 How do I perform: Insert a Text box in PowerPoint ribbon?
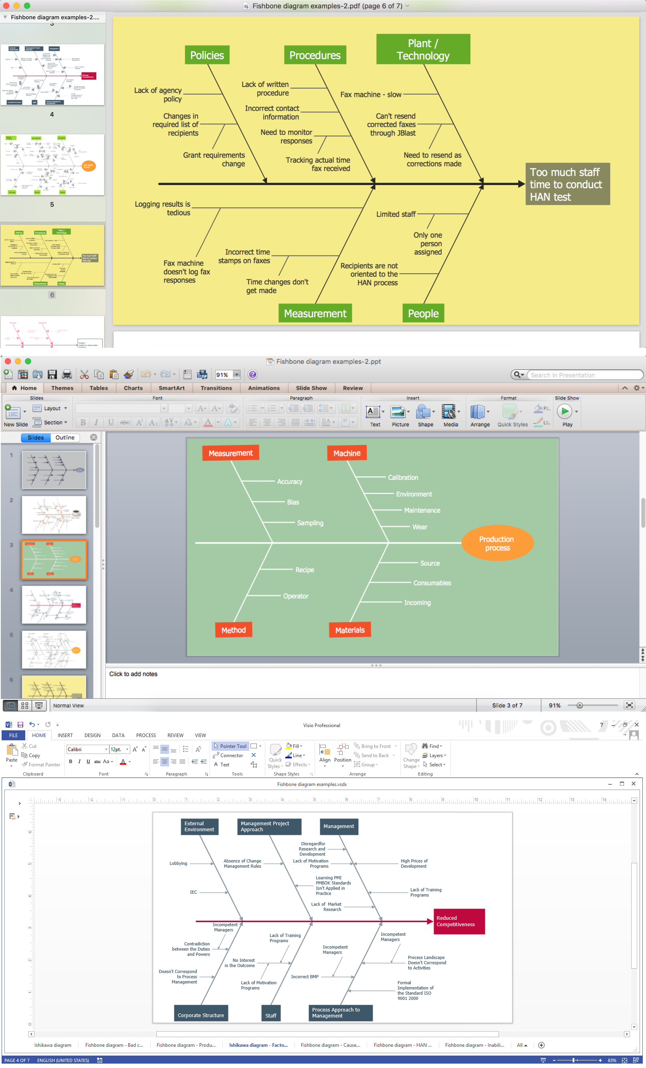(373, 412)
